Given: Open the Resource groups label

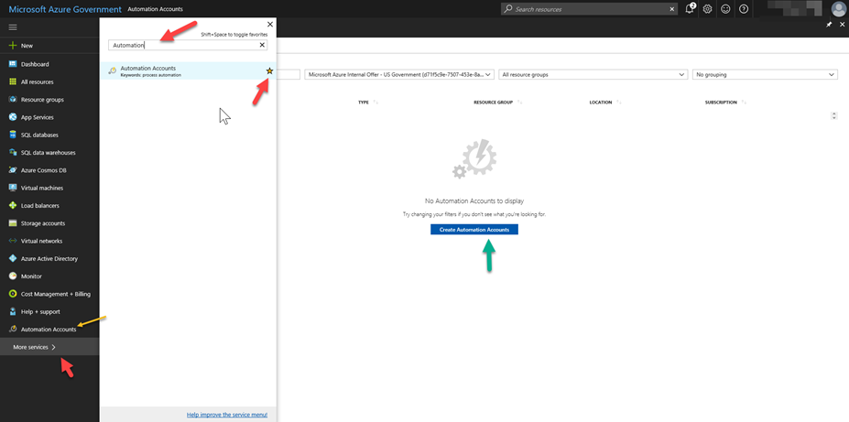Looking at the screenshot, I should point(42,100).
